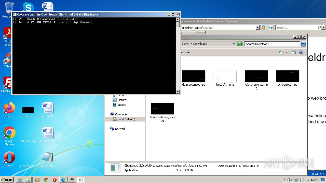Screen dimensions: 326x183
Task: Select the submittedd Word document on desktop
Action: coord(47,135)
